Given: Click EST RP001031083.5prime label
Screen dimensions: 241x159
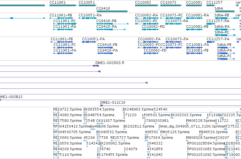Looking at the screenshot, I should (x=206, y=149).
